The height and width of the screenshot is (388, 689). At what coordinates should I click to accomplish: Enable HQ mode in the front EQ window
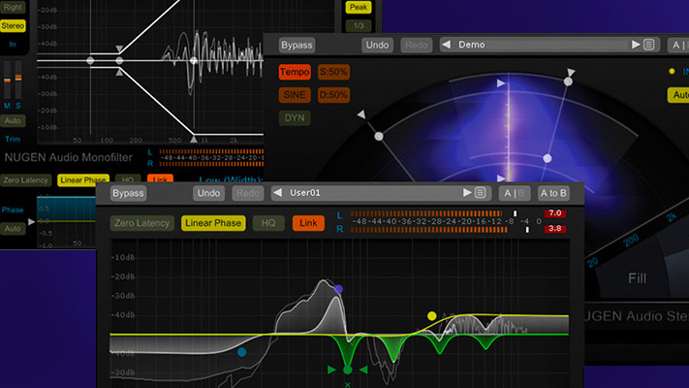point(267,223)
